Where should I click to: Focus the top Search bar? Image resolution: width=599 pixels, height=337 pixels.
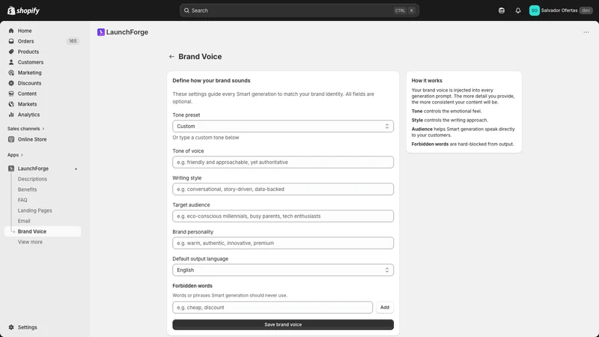[299, 10]
